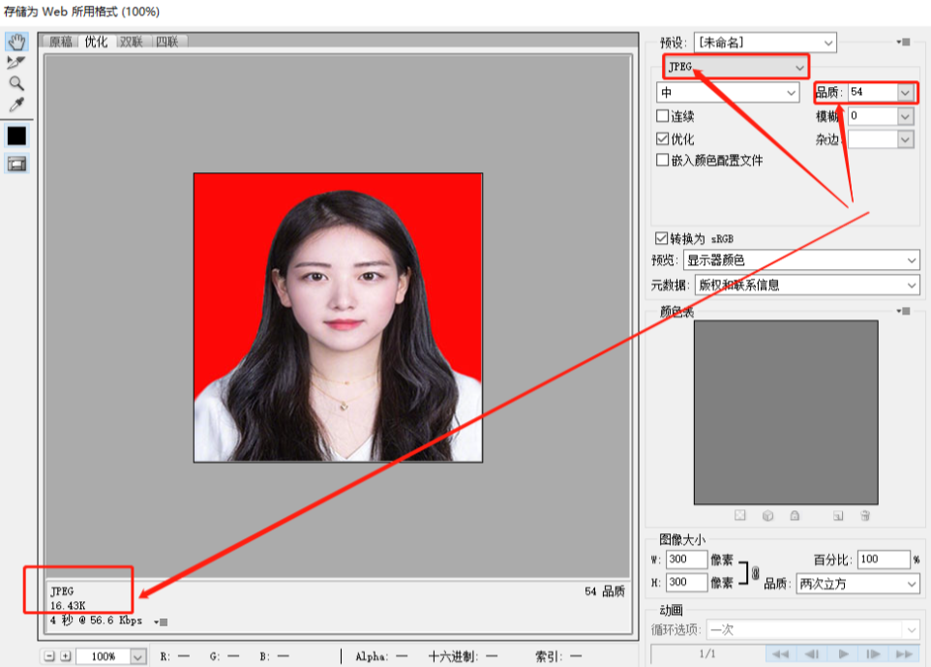Delete selected colors in the color table
931x667 pixels.
click(x=865, y=516)
